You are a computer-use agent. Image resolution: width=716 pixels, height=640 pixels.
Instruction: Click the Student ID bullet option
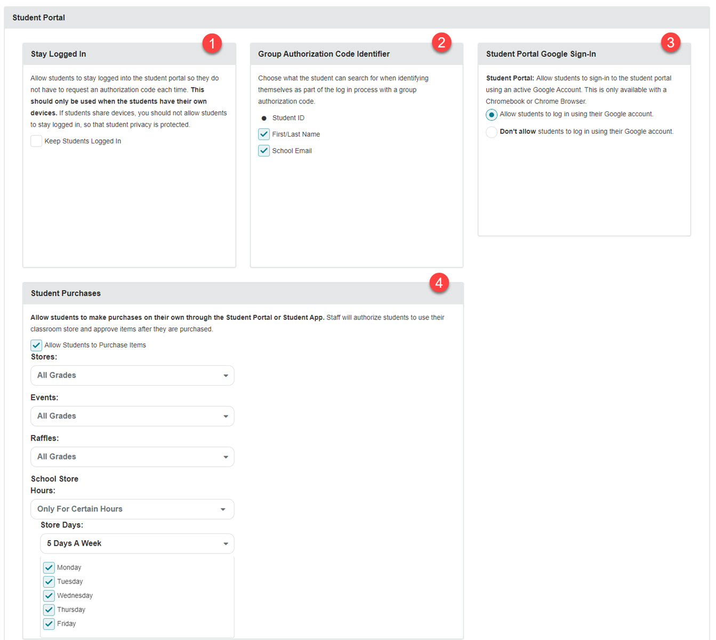264,118
